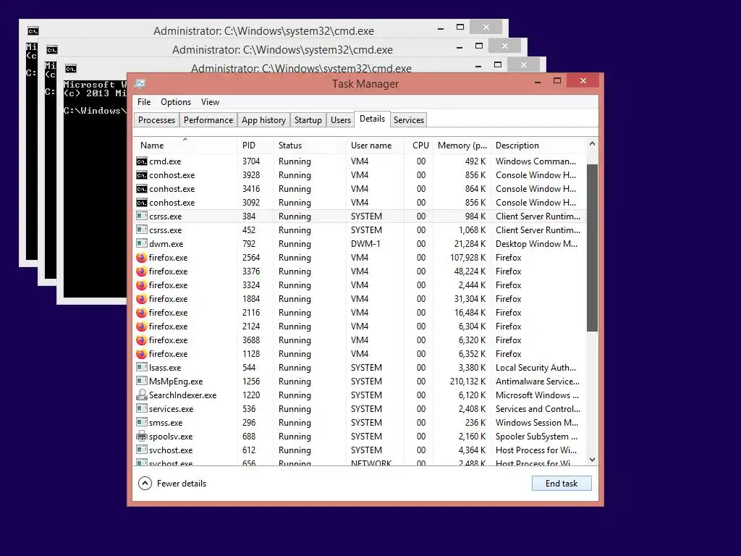Switch to the Processes tab
This screenshot has width=741, height=556.
pyautogui.click(x=156, y=120)
